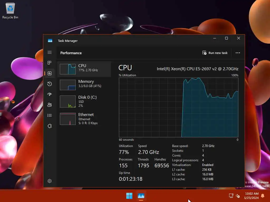The width and height of the screenshot is (270, 202).
Task: Click the Ethernet mini graph thumbnail
Action: [68, 119]
